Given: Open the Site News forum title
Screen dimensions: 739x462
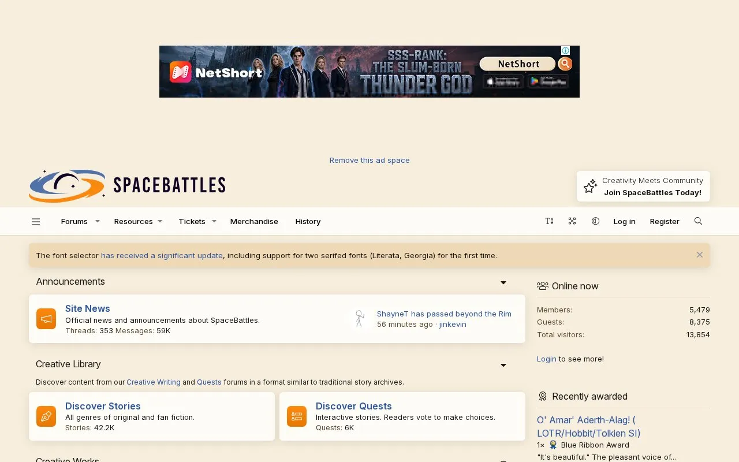Looking at the screenshot, I should [x=88, y=308].
